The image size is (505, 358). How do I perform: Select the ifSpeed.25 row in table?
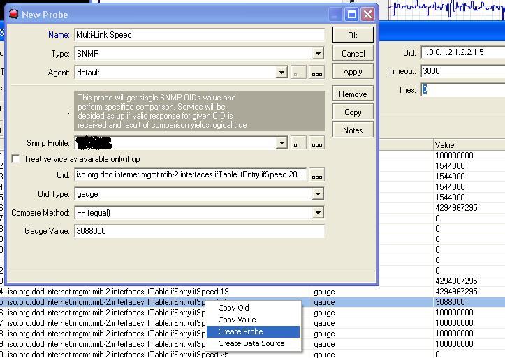(253, 354)
